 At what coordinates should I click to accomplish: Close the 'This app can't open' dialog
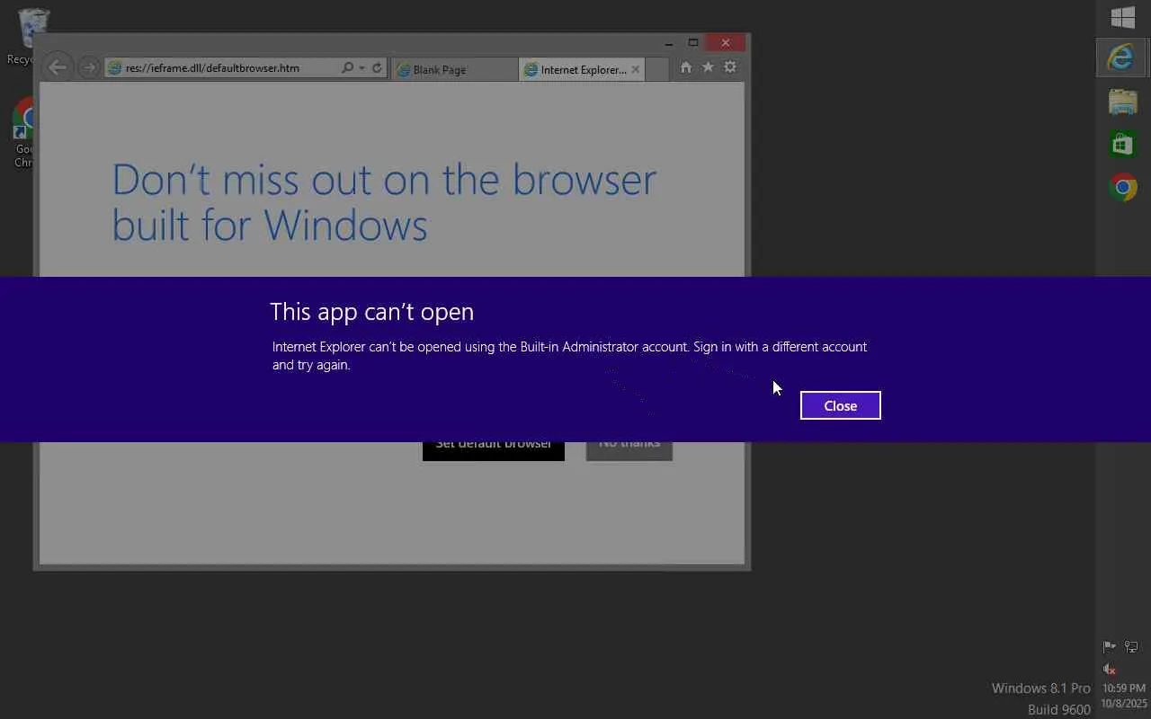(x=840, y=405)
